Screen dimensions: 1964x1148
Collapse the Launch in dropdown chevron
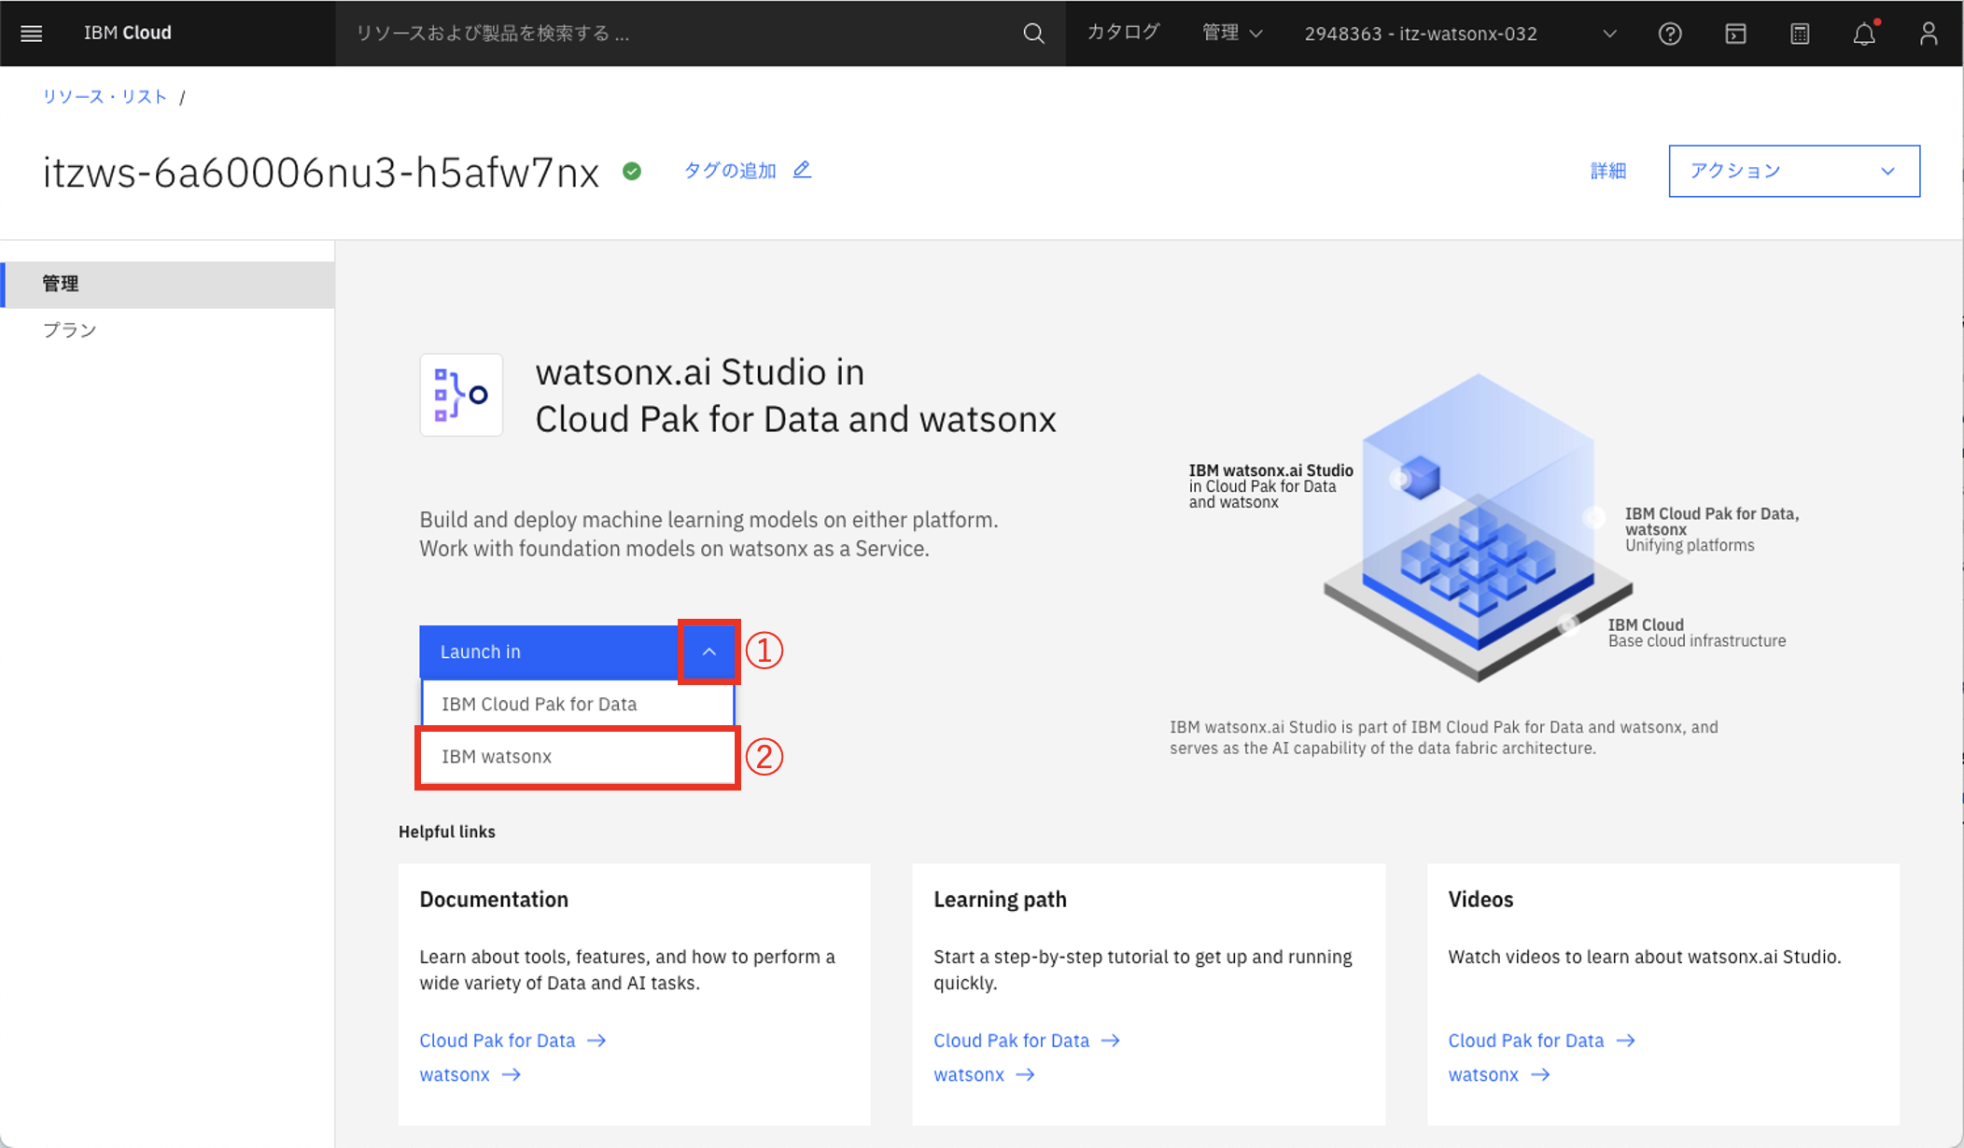click(x=708, y=651)
